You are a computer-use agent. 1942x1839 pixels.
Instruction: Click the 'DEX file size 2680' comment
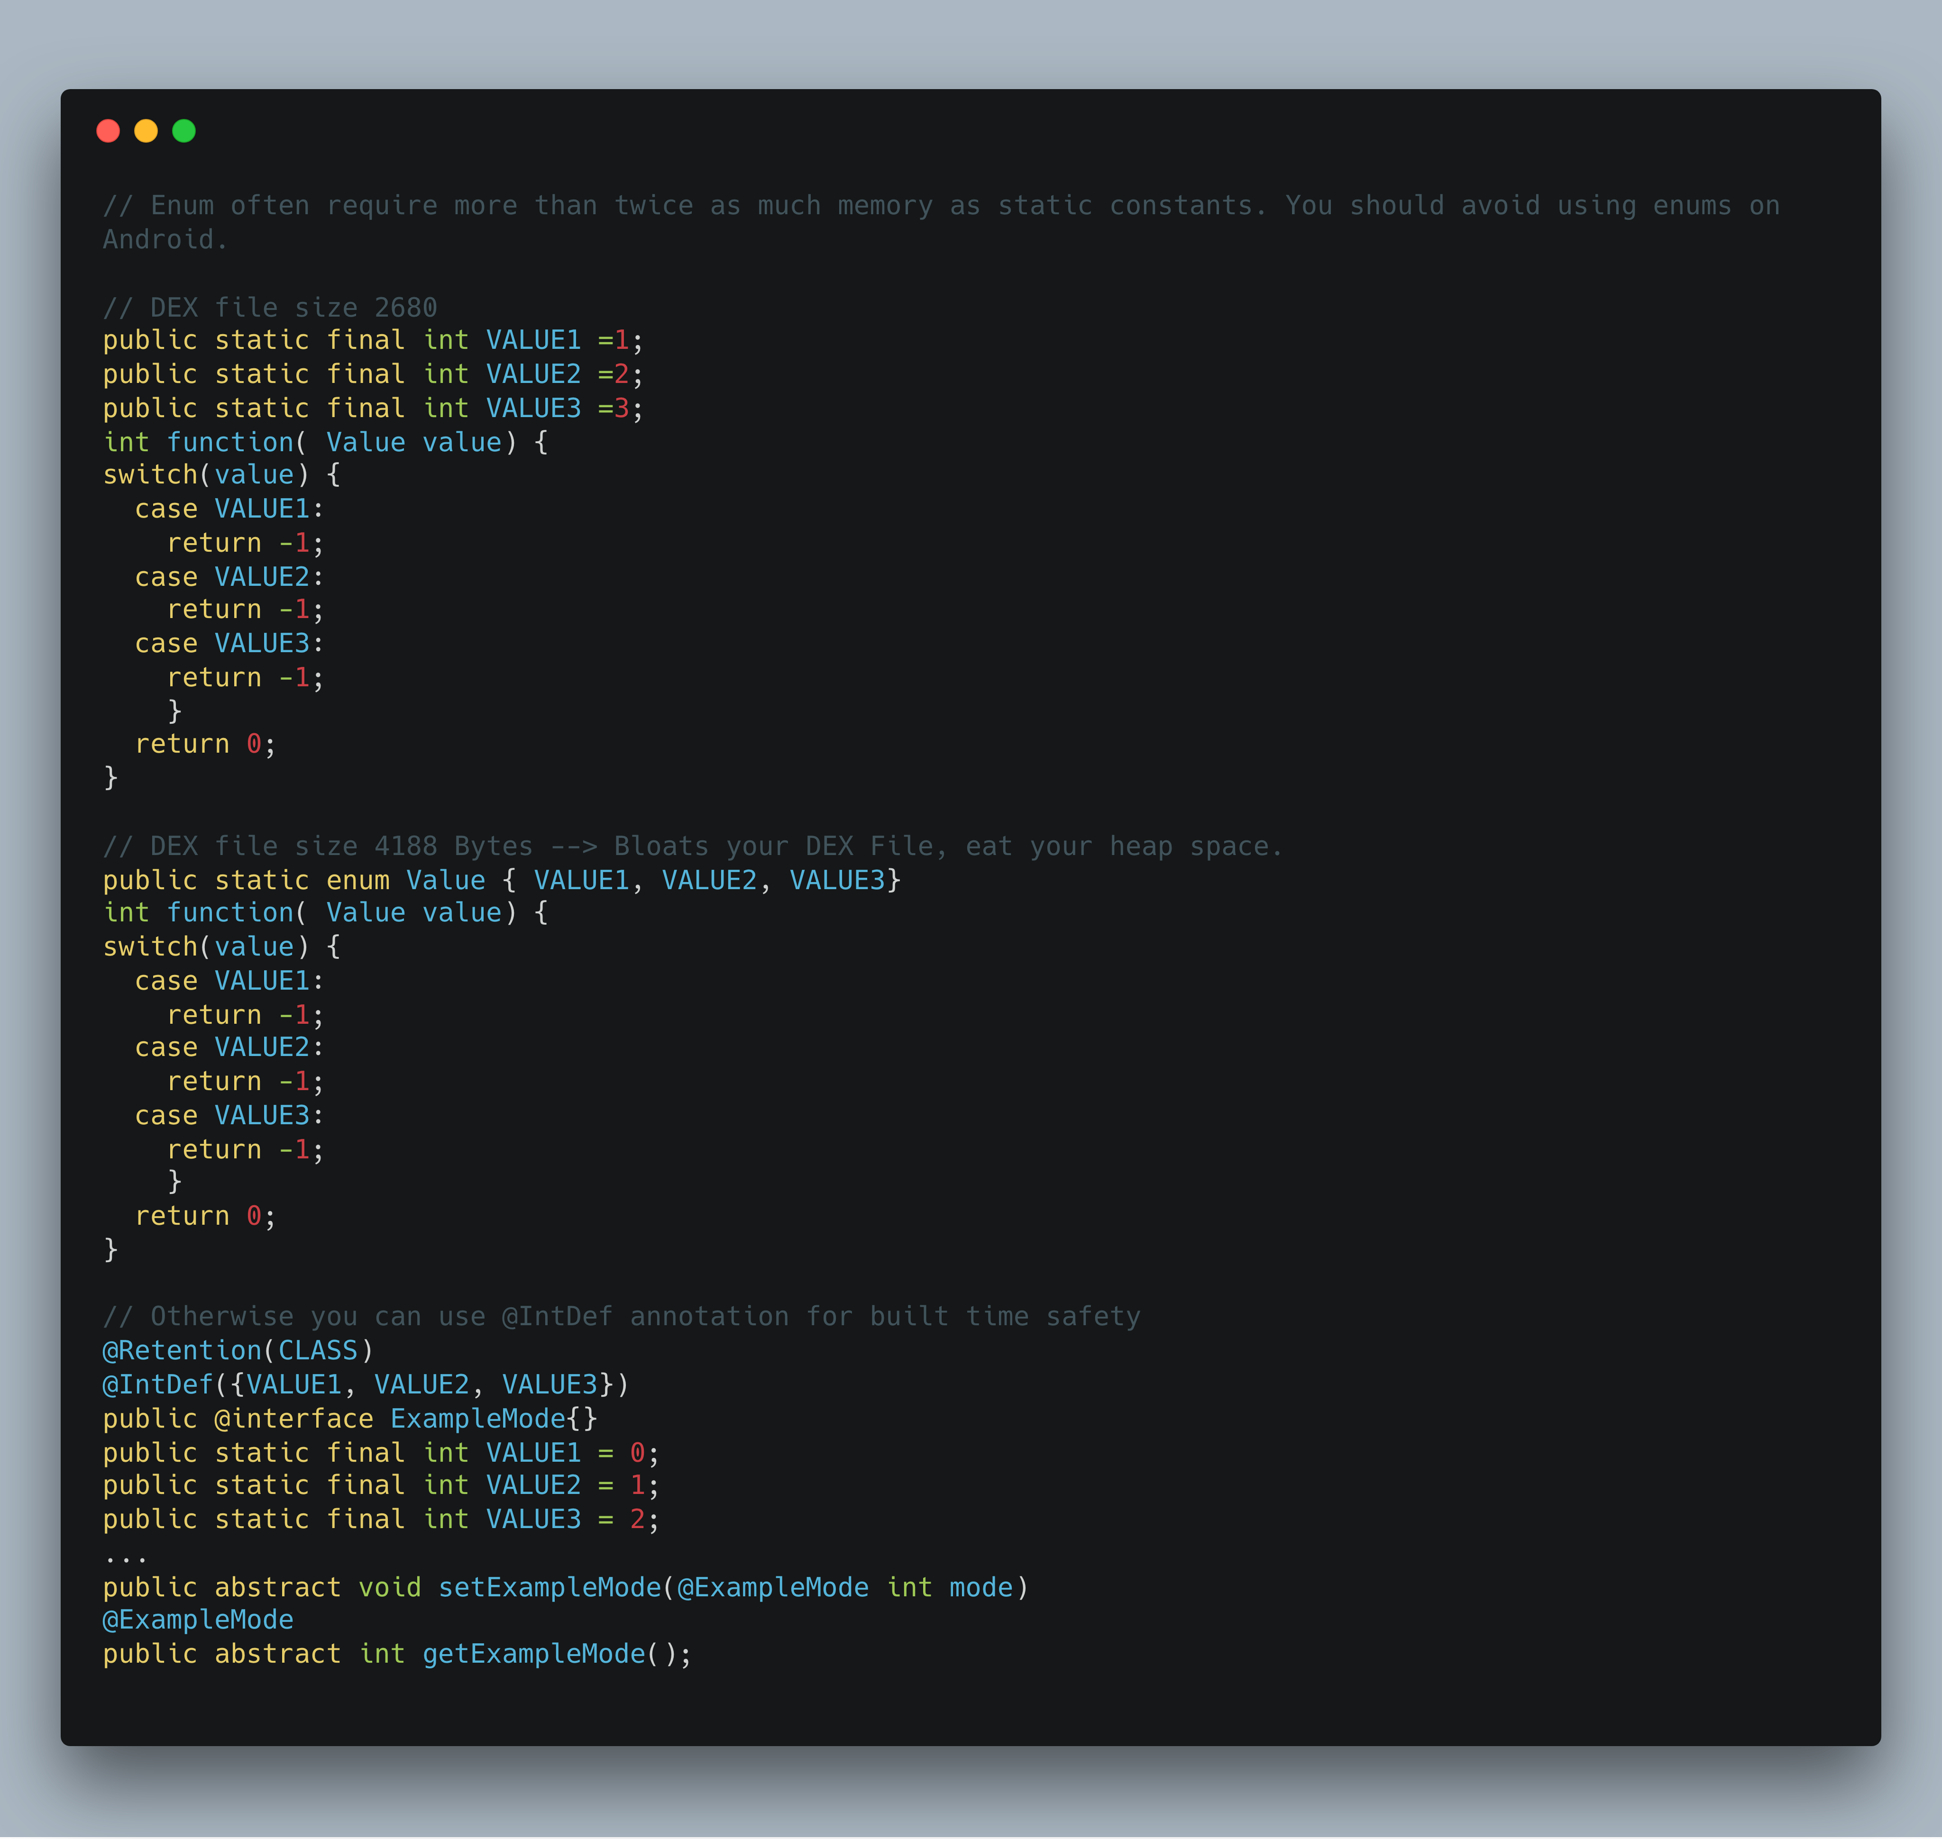[270, 308]
